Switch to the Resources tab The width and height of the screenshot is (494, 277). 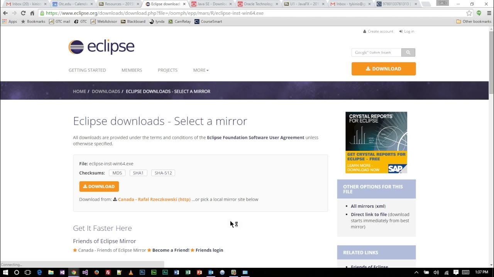[118, 4]
